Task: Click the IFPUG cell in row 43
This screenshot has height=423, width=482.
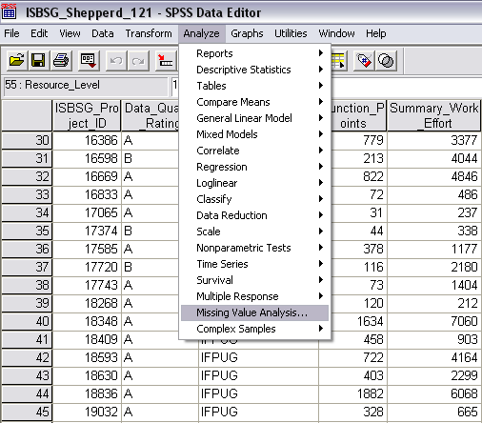Action: click(x=258, y=375)
